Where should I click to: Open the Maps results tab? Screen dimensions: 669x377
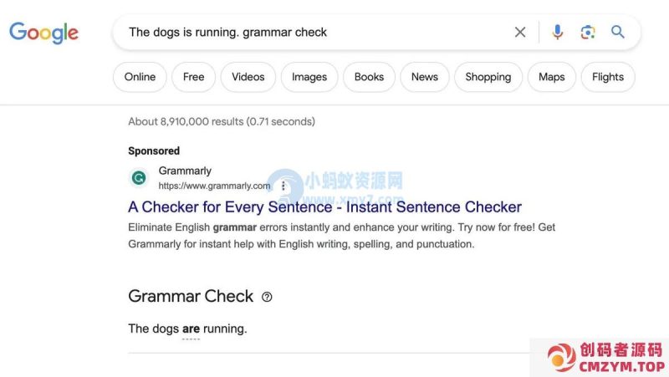point(552,77)
